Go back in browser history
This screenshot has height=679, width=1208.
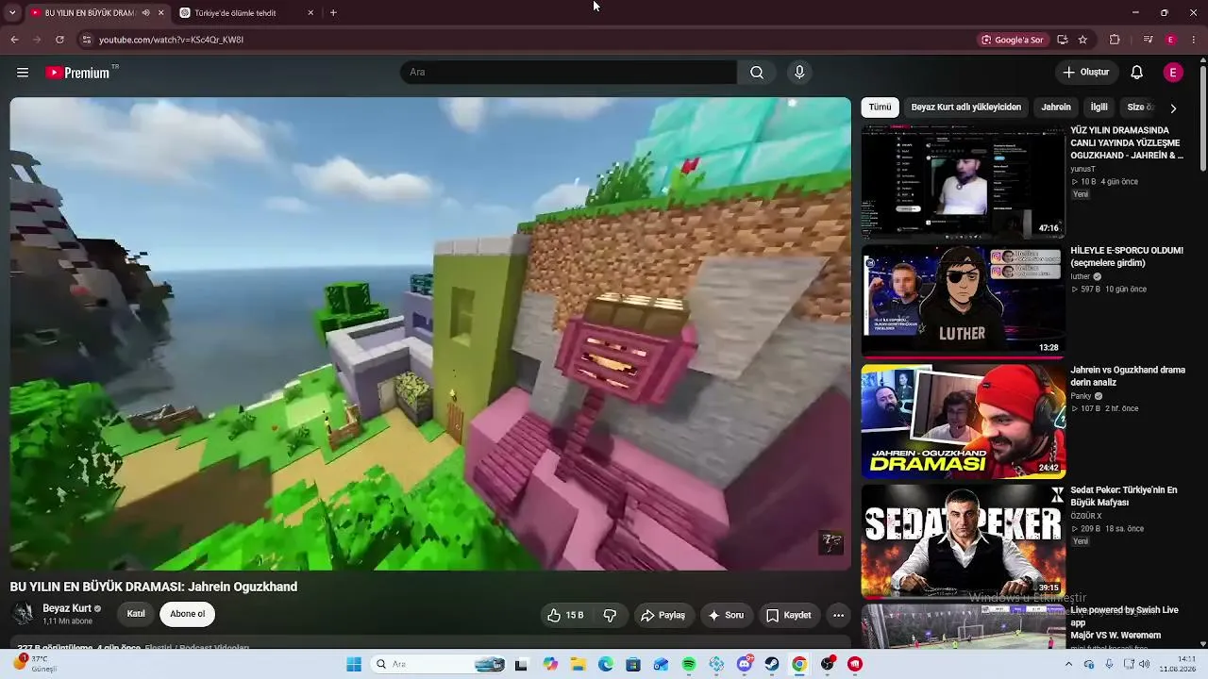tap(14, 40)
